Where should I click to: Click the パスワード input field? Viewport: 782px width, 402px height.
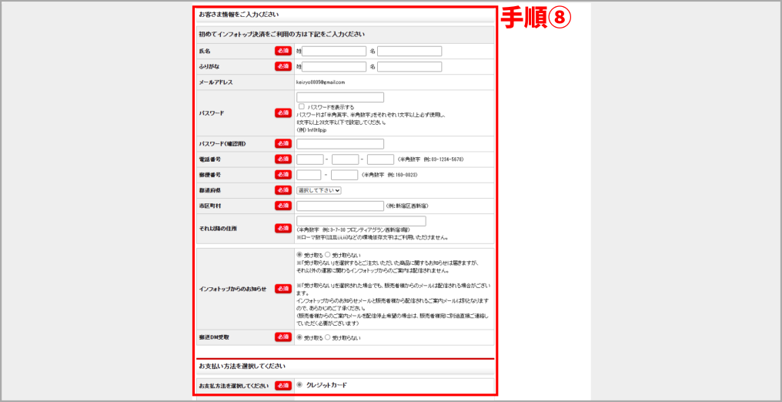coord(339,97)
